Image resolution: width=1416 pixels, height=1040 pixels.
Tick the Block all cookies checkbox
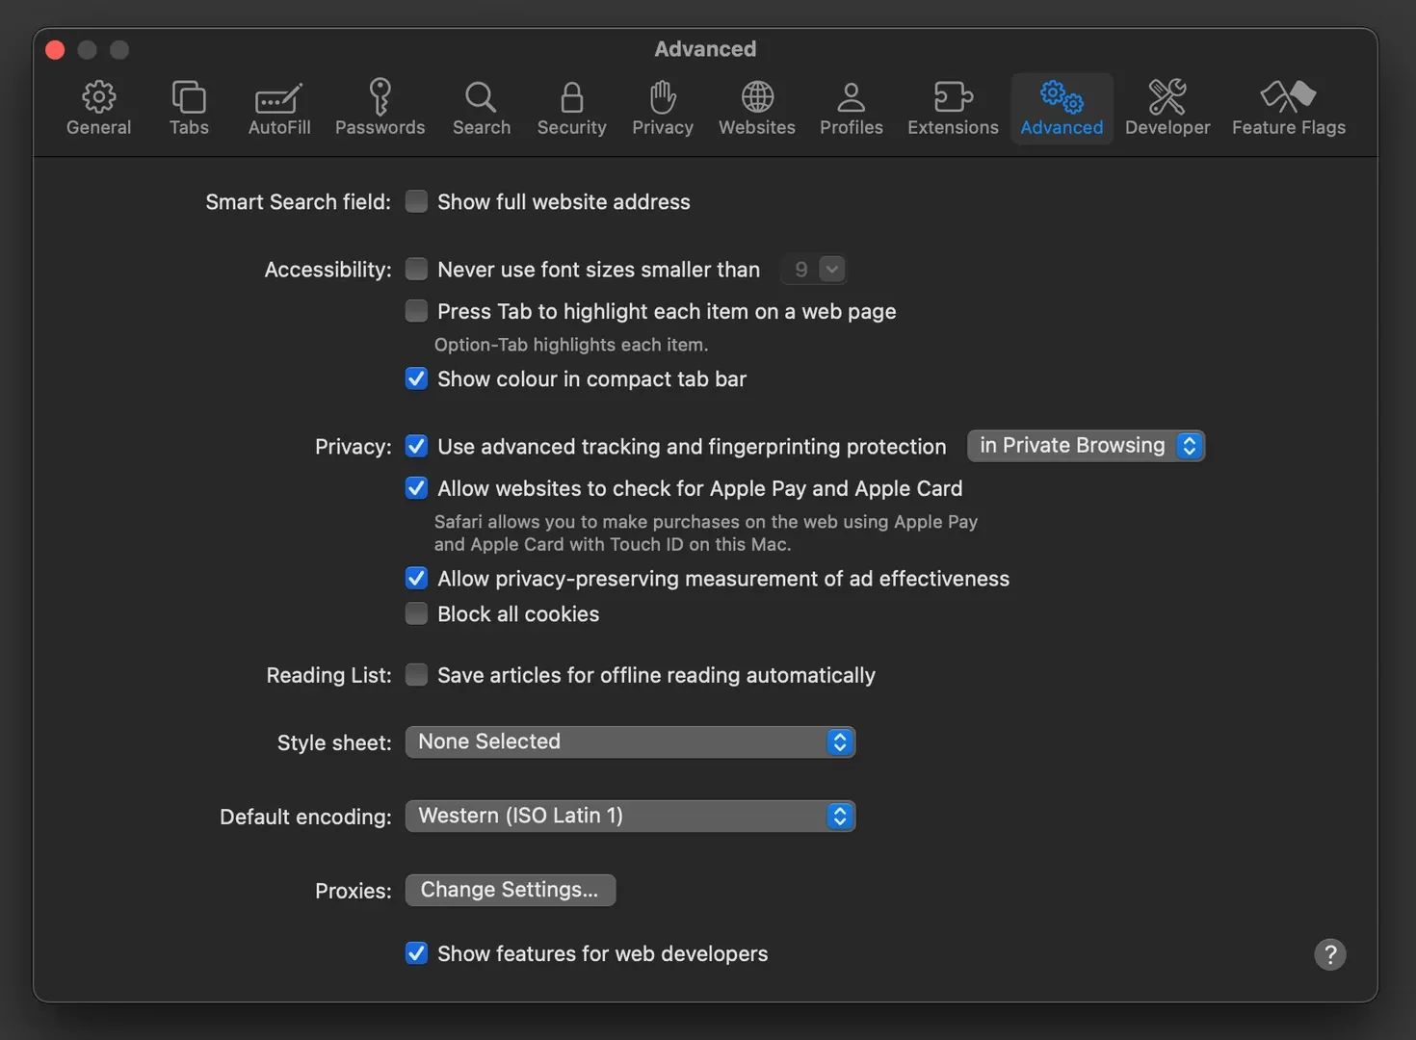click(x=416, y=613)
